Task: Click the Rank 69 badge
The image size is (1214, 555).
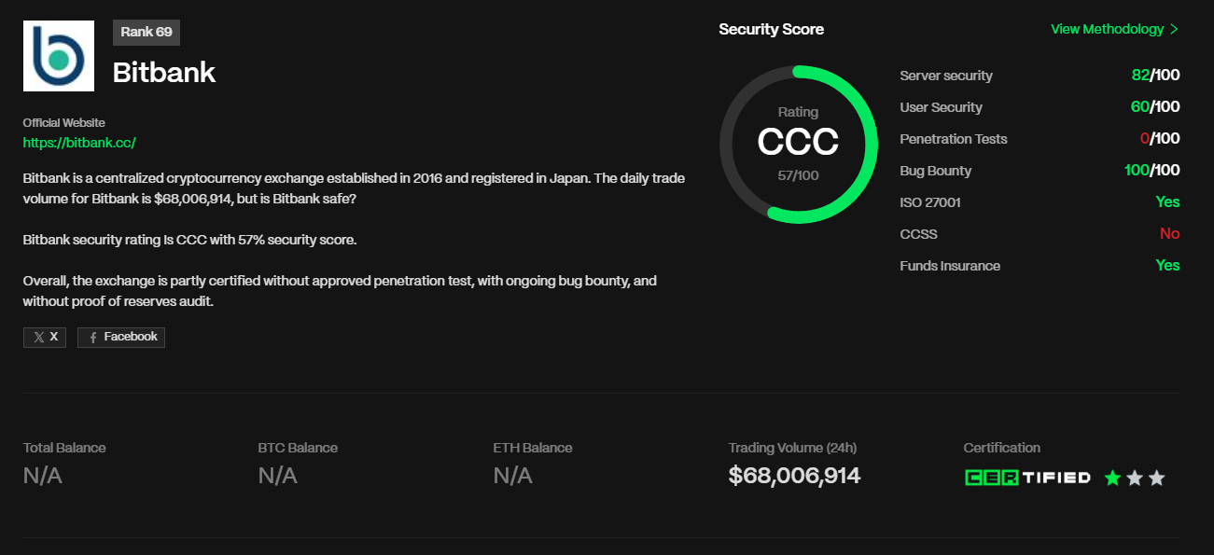Action: click(147, 32)
